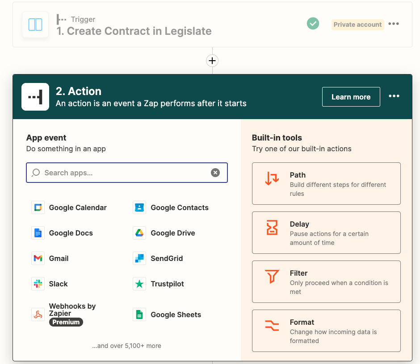
Task: Click the Filter funnel icon
Action: tap(272, 276)
